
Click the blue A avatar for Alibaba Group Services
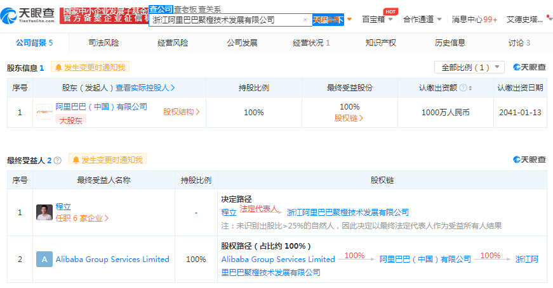pyautogui.click(x=44, y=259)
